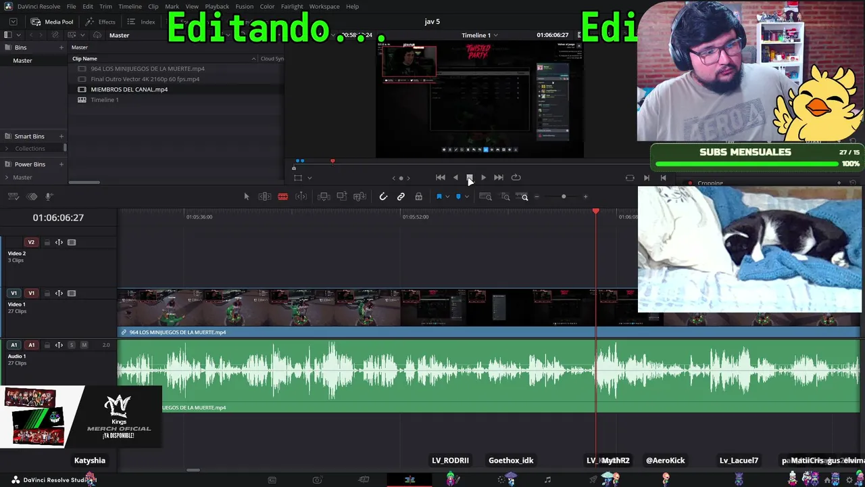Screen dimensions: 865x487
Task: Jump to the first frame
Action: point(441,178)
